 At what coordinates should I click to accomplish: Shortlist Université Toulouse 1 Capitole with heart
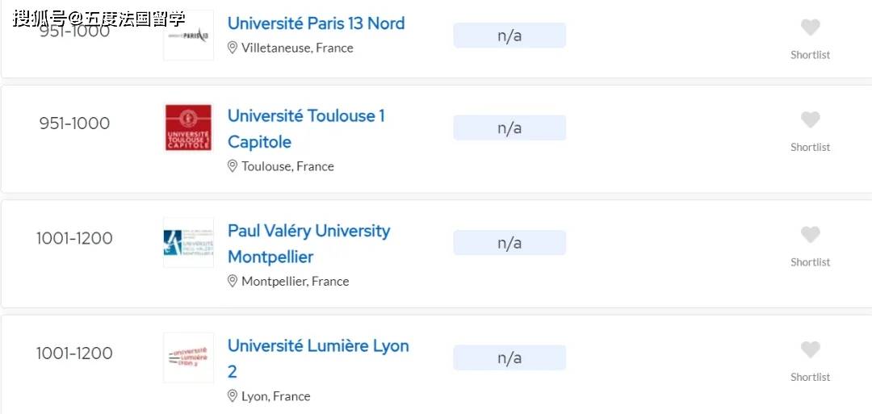click(x=810, y=120)
